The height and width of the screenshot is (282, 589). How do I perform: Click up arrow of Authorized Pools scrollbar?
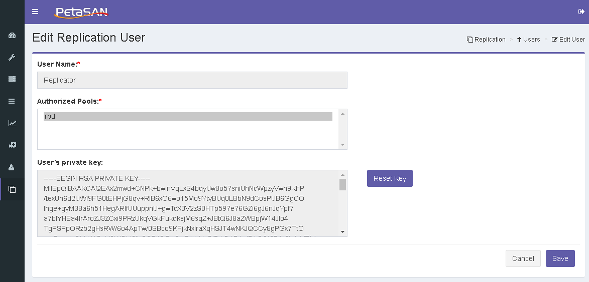click(x=342, y=114)
